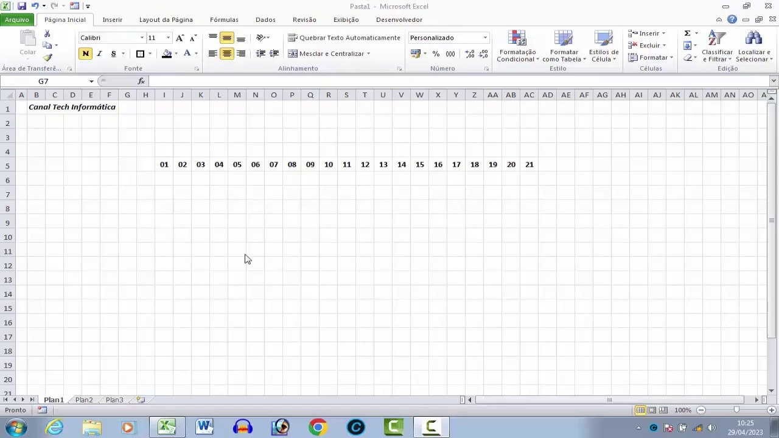Align text to bottom of cell
The height and width of the screenshot is (438, 779).
(x=241, y=38)
